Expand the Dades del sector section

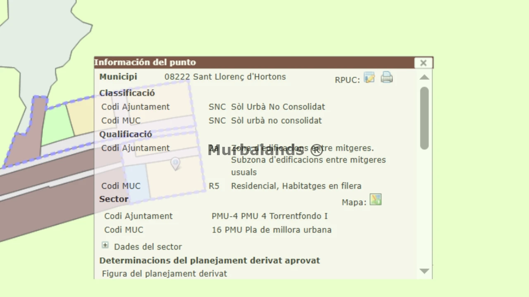[x=105, y=245]
